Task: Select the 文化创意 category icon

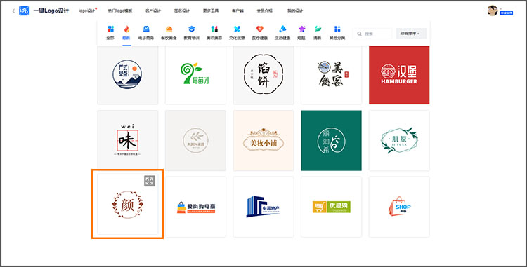Action: (237, 29)
